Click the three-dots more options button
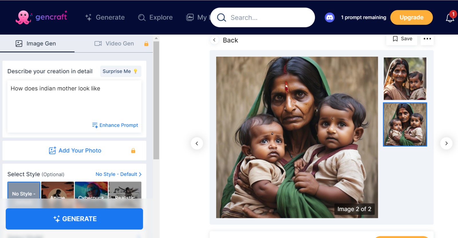 click(x=427, y=39)
